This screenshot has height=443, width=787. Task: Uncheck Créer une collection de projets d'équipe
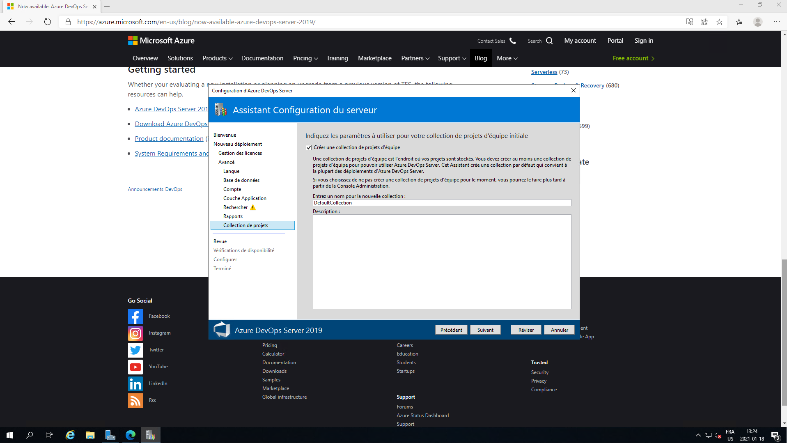pos(309,147)
